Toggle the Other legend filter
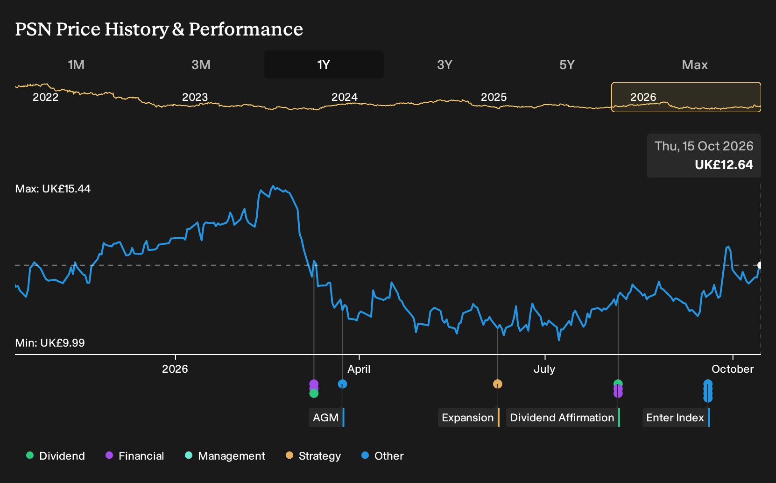Viewport: 776px width, 483px height. click(x=382, y=456)
